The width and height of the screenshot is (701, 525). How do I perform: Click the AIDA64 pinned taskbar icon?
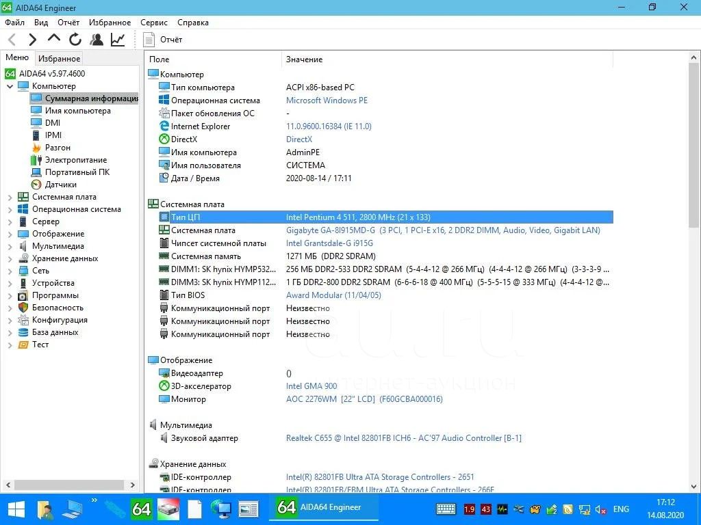click(141, 509)
